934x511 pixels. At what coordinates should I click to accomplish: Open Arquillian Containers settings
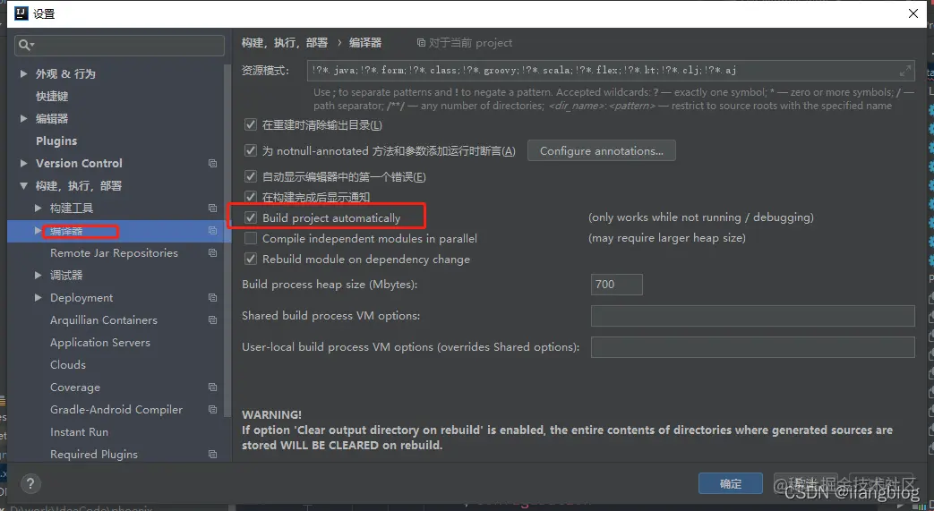point(104,319)
